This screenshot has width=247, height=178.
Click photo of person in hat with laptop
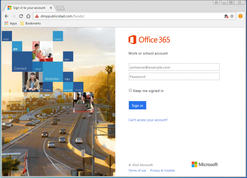(83, 102)
